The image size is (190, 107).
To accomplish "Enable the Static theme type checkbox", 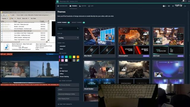I will (58, 49).
